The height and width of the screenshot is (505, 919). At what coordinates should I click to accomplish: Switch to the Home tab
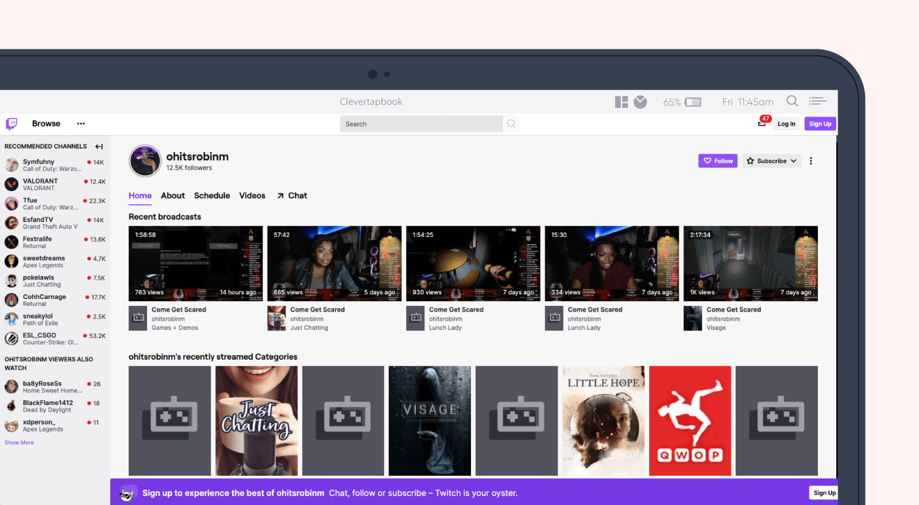point(140,196)
